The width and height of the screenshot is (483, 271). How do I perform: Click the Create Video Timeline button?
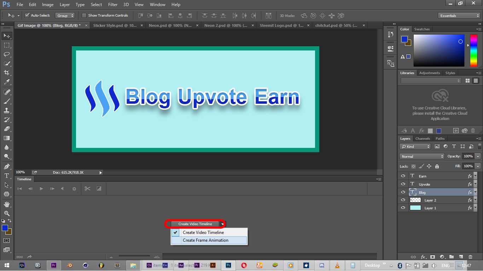tap(195, 224)
